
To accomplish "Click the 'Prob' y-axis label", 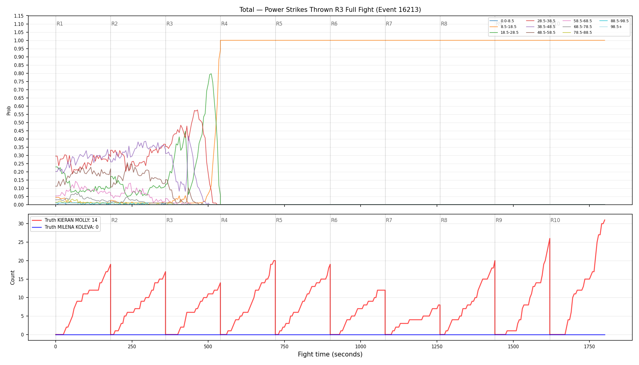I will tap(9, 110).
